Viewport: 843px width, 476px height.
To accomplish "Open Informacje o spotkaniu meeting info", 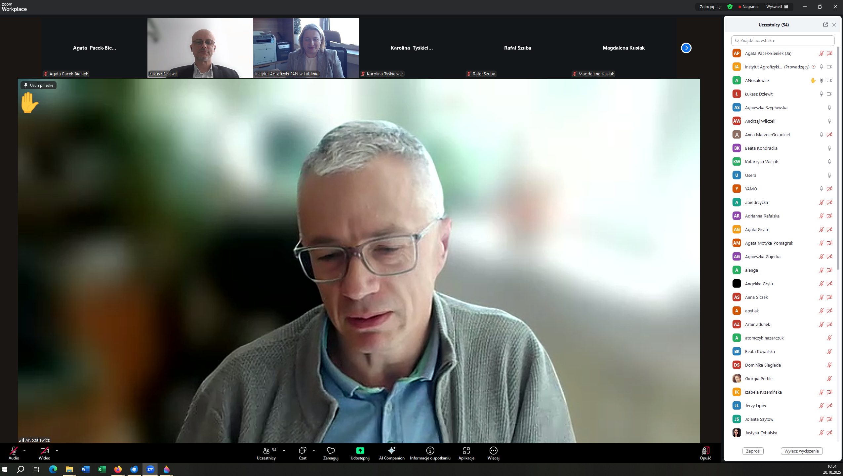I will click(430, 451).
